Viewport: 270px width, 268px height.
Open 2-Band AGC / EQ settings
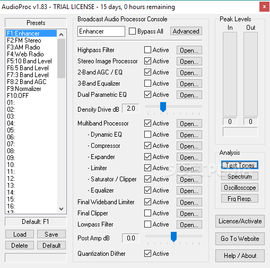tap(189, 73)
